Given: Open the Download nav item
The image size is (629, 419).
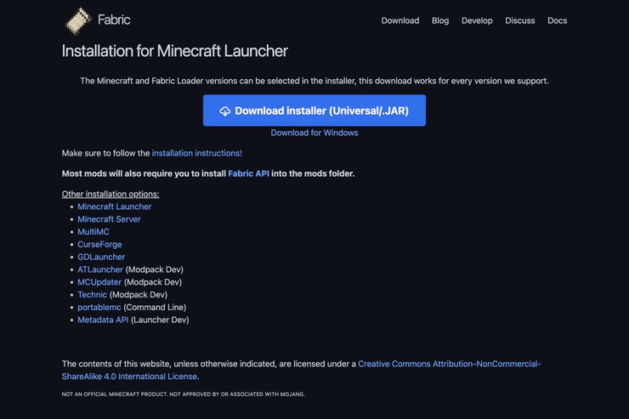Looking at the screenshot, I should 400,20.
